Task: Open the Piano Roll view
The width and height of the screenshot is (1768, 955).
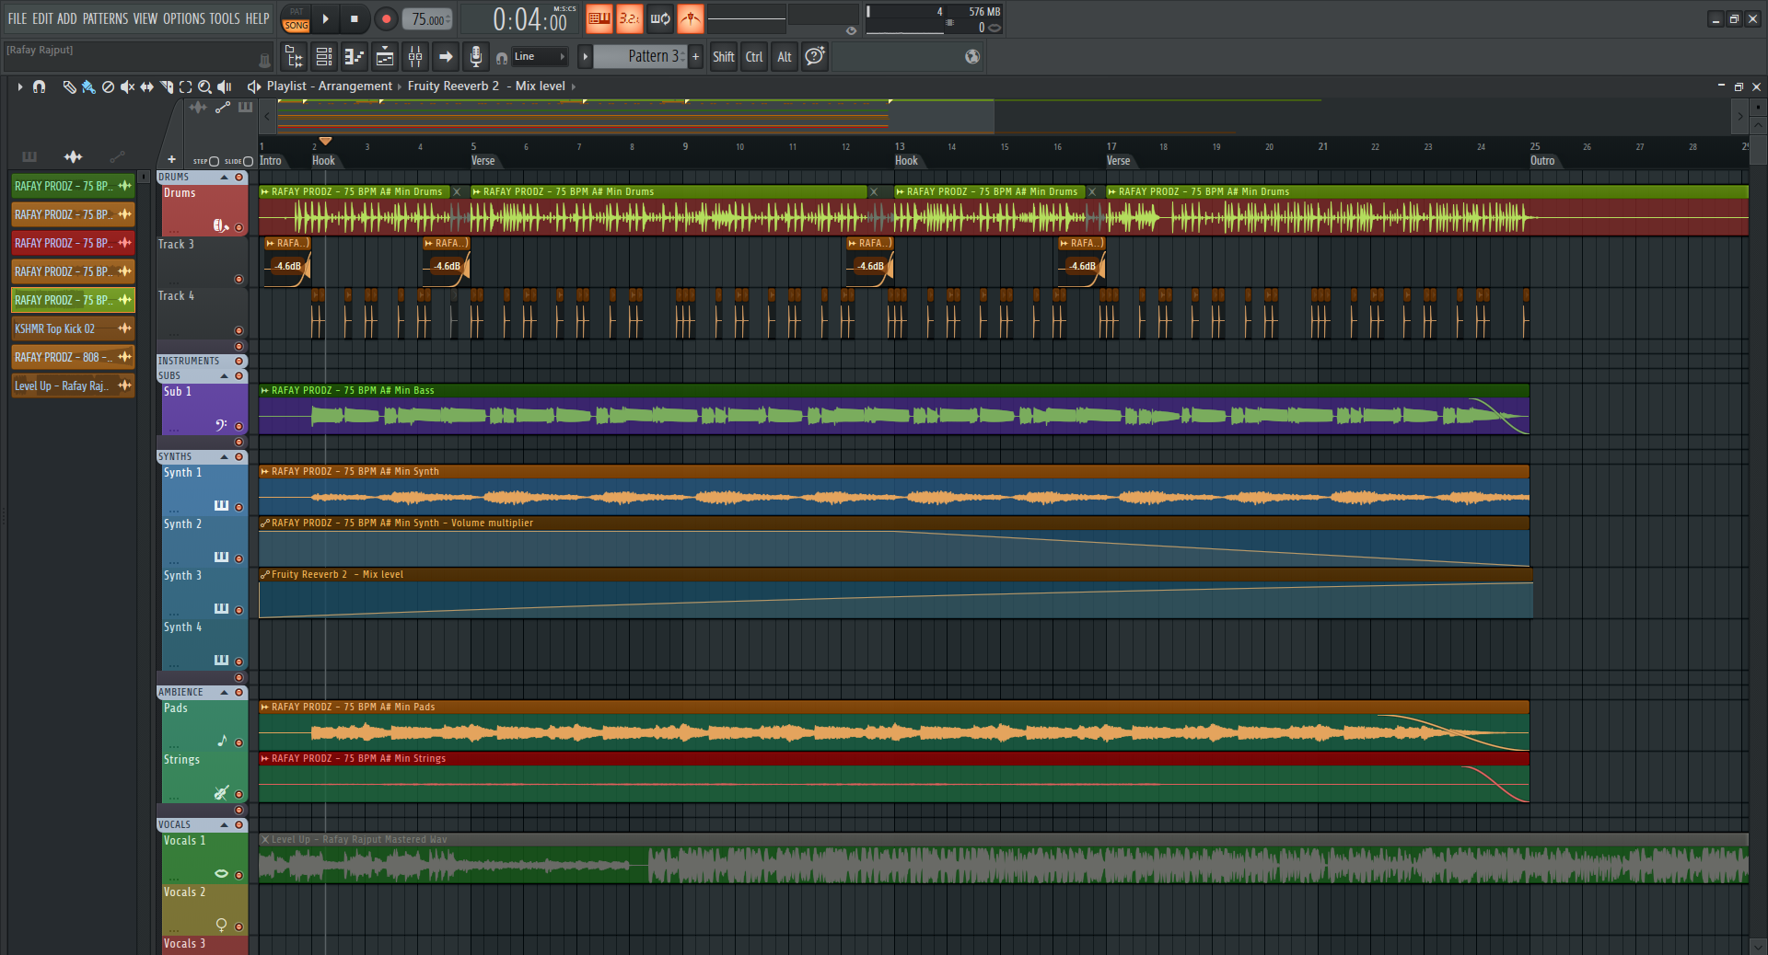Action: pyautogui.click(x=355, y=57)
